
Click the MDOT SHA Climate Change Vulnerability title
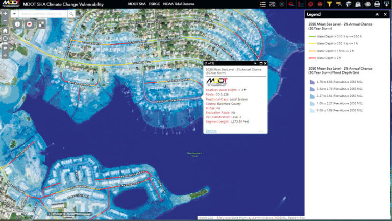[x=63, y=4]
